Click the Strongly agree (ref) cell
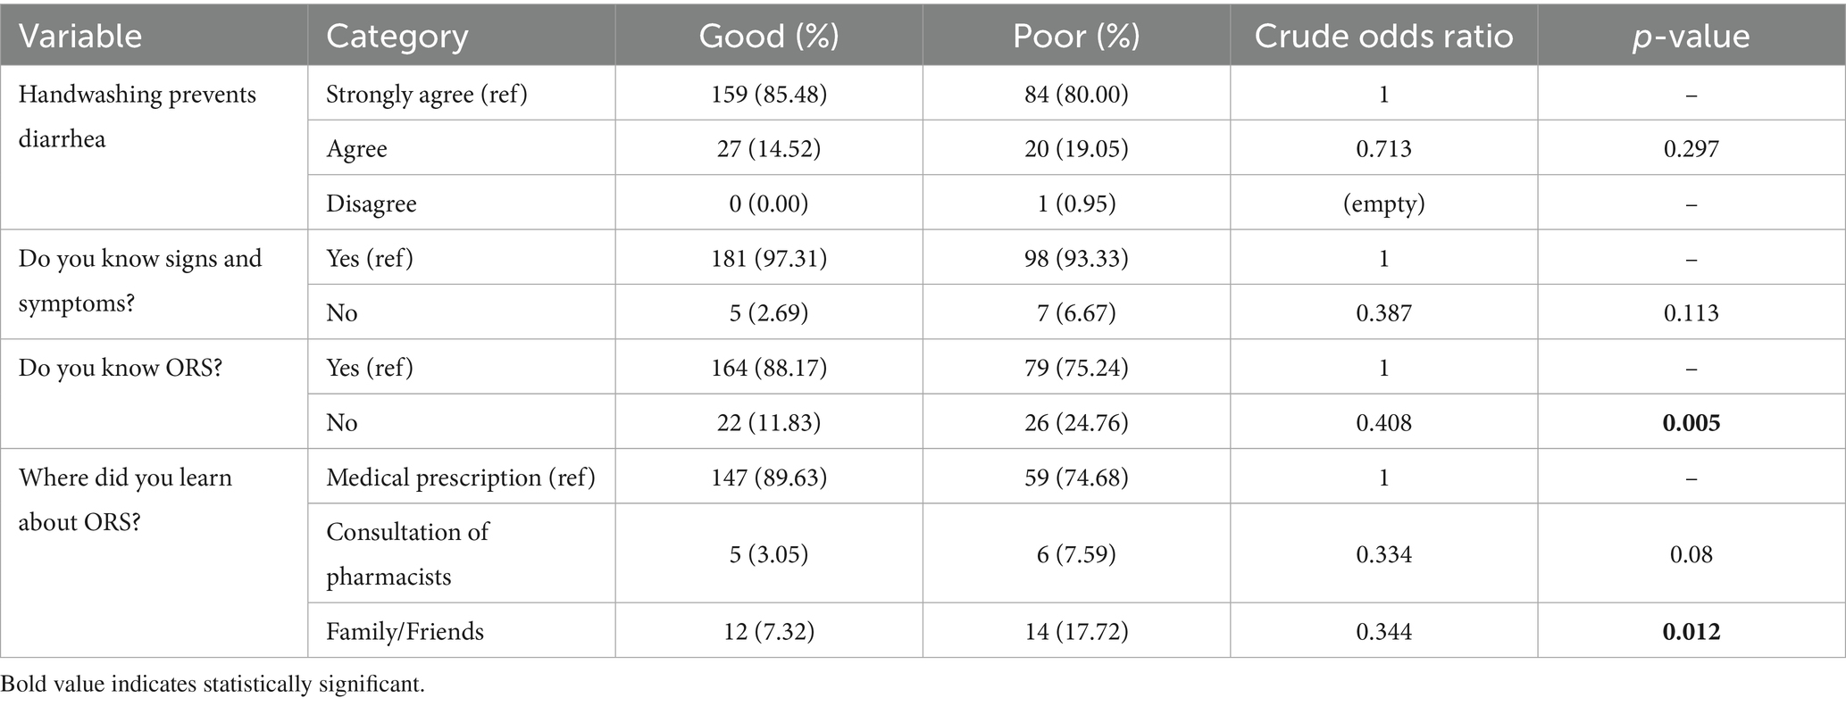 coord(427,94)
